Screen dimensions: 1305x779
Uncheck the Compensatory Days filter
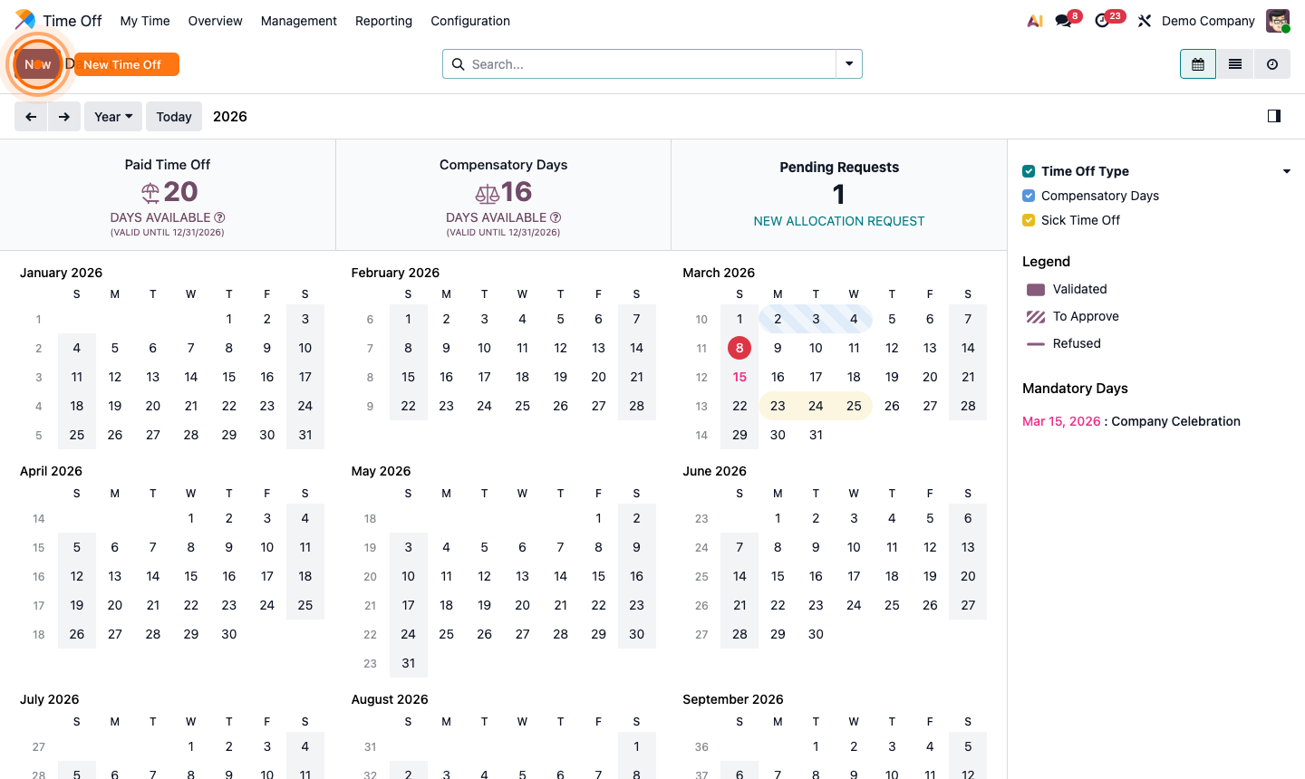click(1028, 196)
